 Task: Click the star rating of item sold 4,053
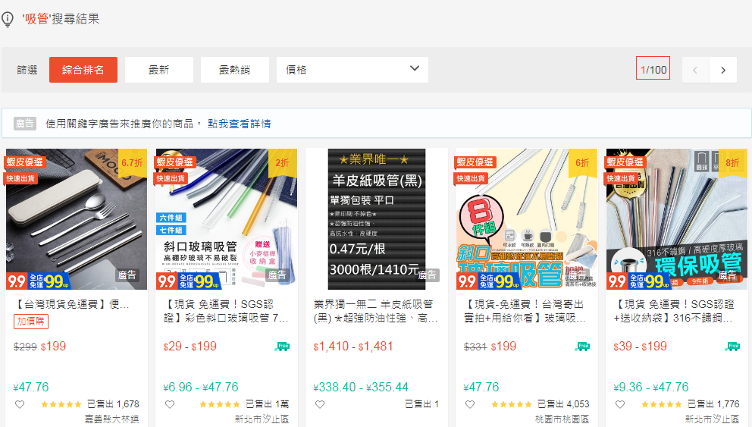(512, 404)
